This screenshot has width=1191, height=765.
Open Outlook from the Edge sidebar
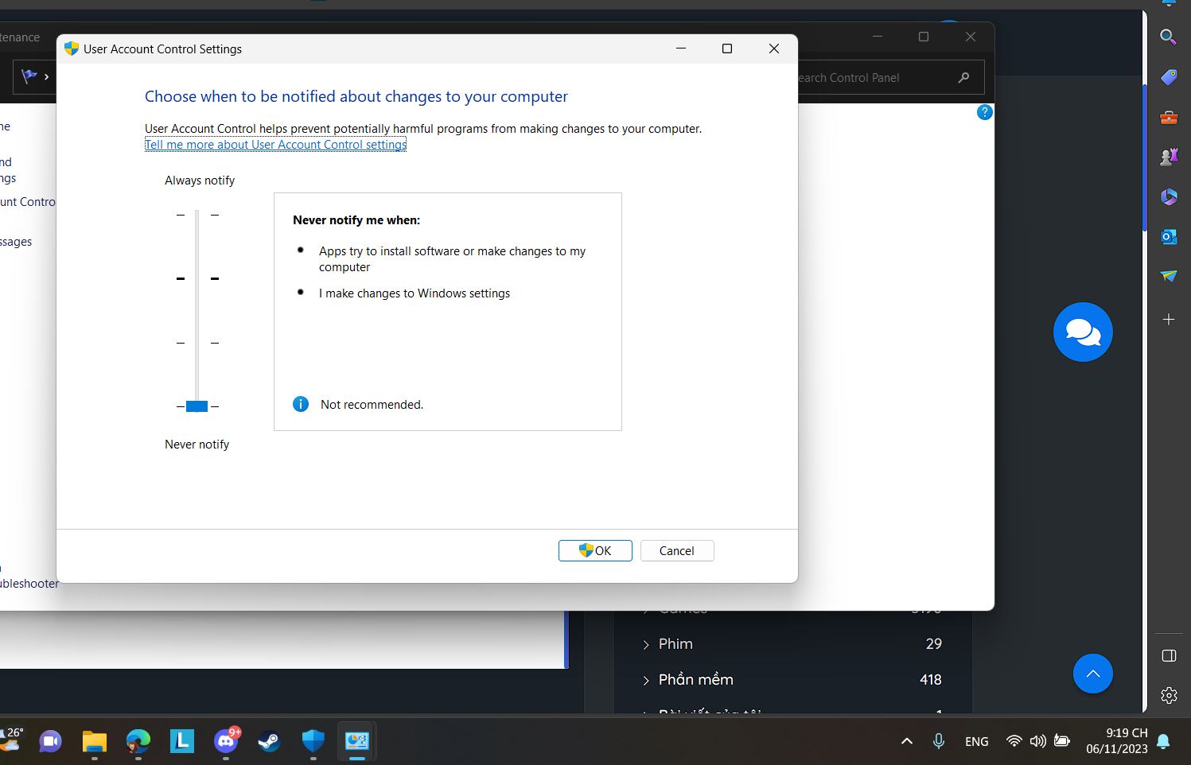(1168, 236)
